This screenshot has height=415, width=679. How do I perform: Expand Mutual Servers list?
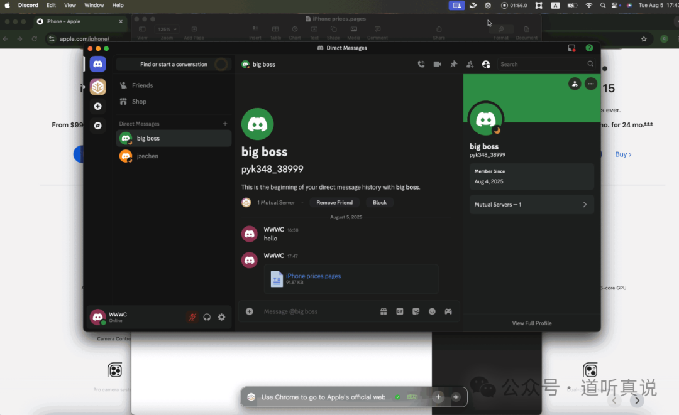[x=531, y=205]
